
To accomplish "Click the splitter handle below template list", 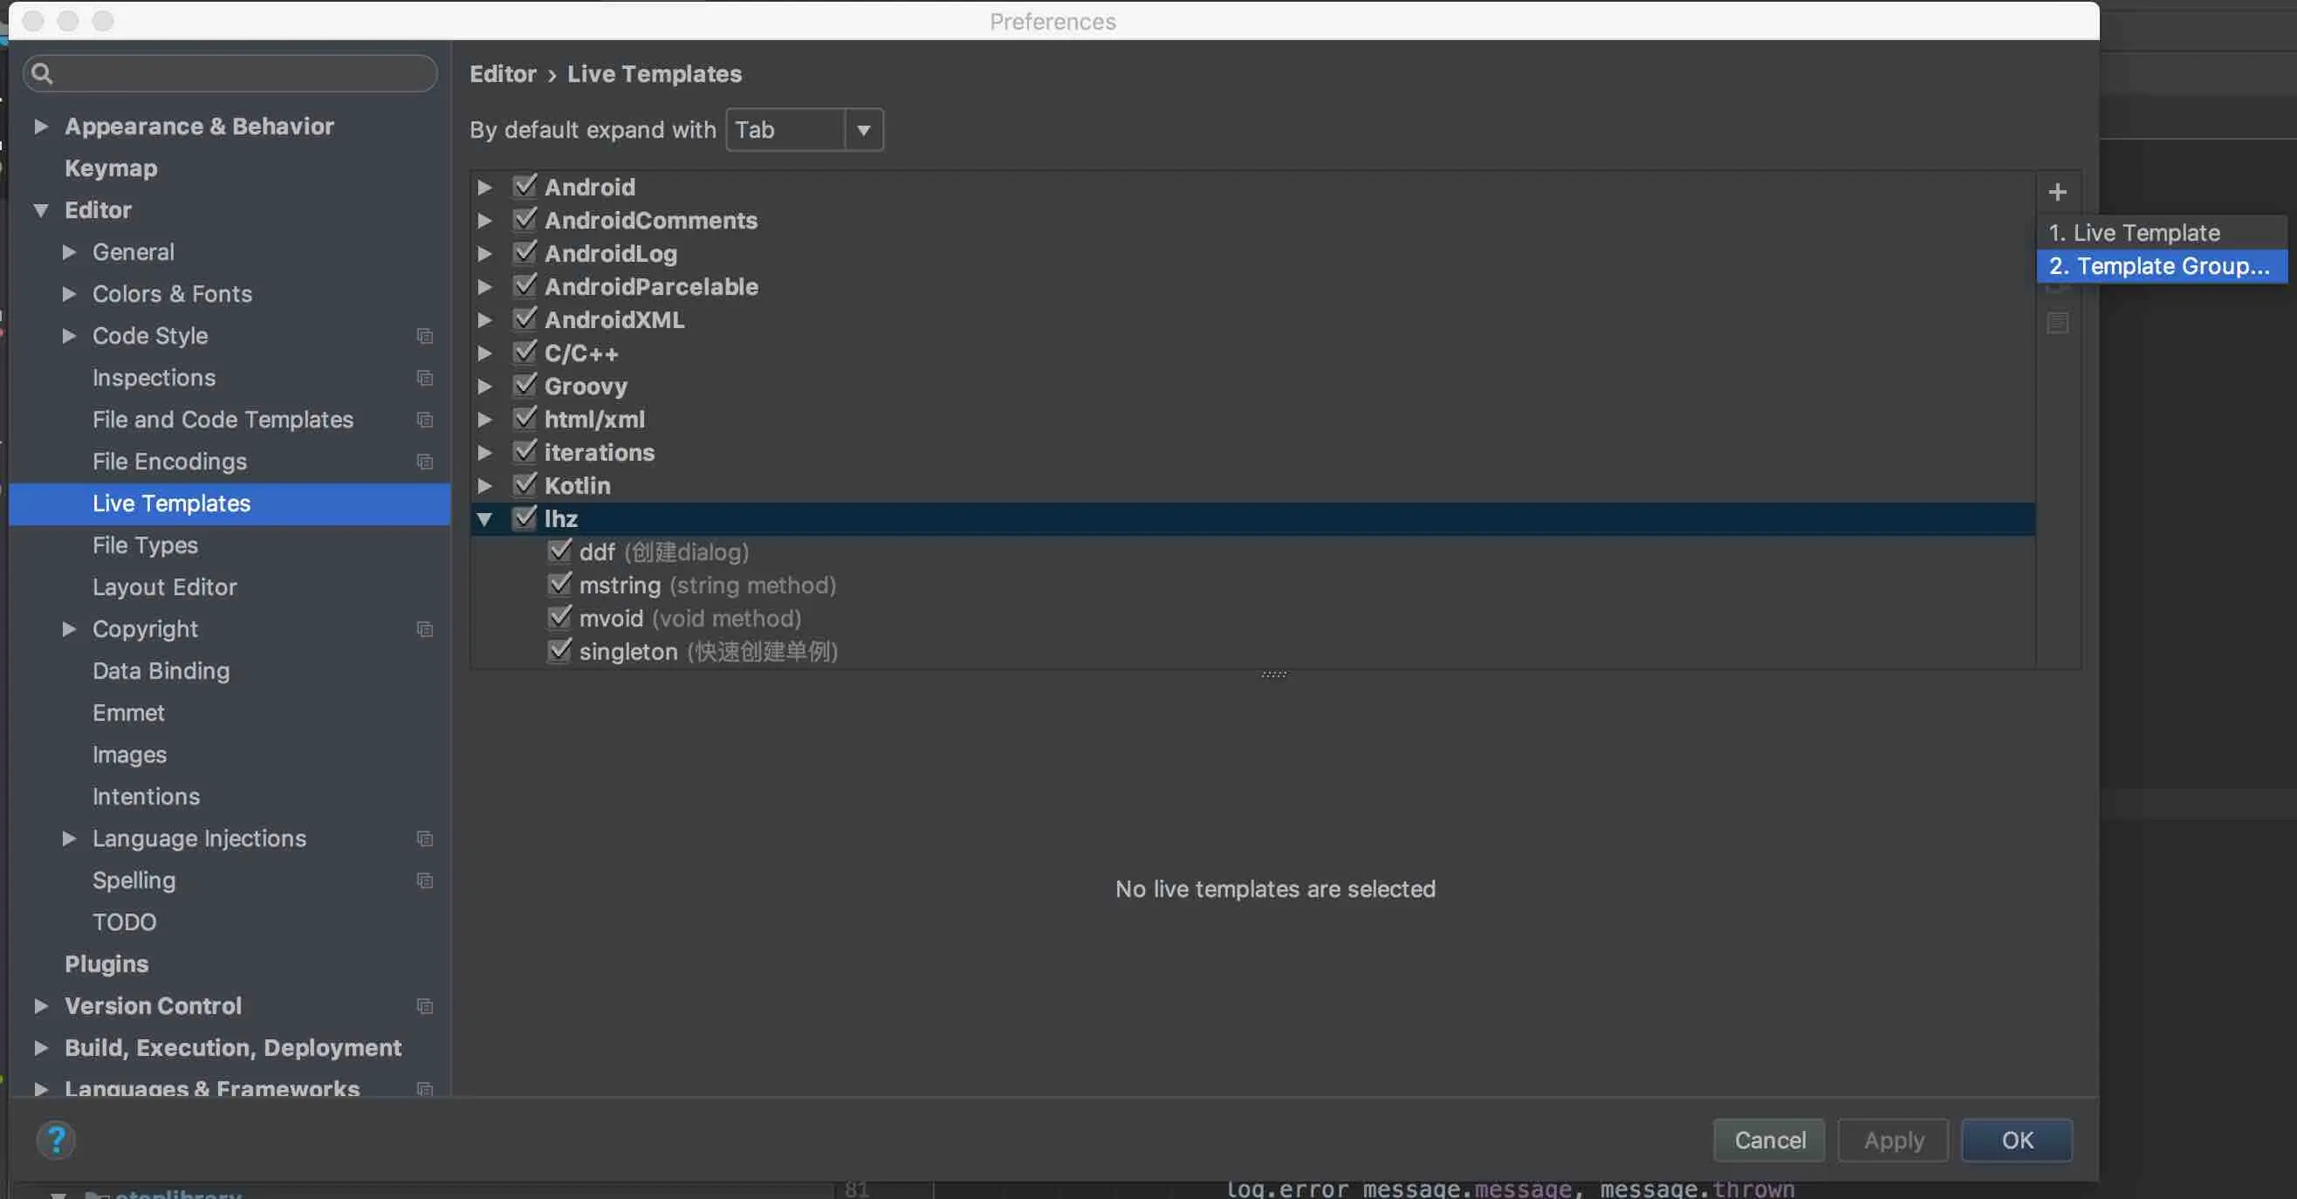I will [x=1273, y=674].
